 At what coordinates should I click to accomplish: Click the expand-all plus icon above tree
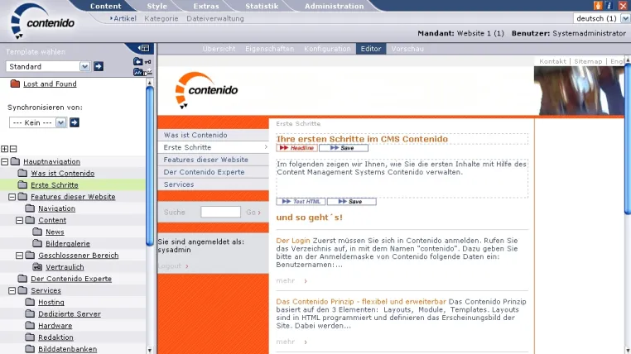pyautogui.click(x=5, y=149)
